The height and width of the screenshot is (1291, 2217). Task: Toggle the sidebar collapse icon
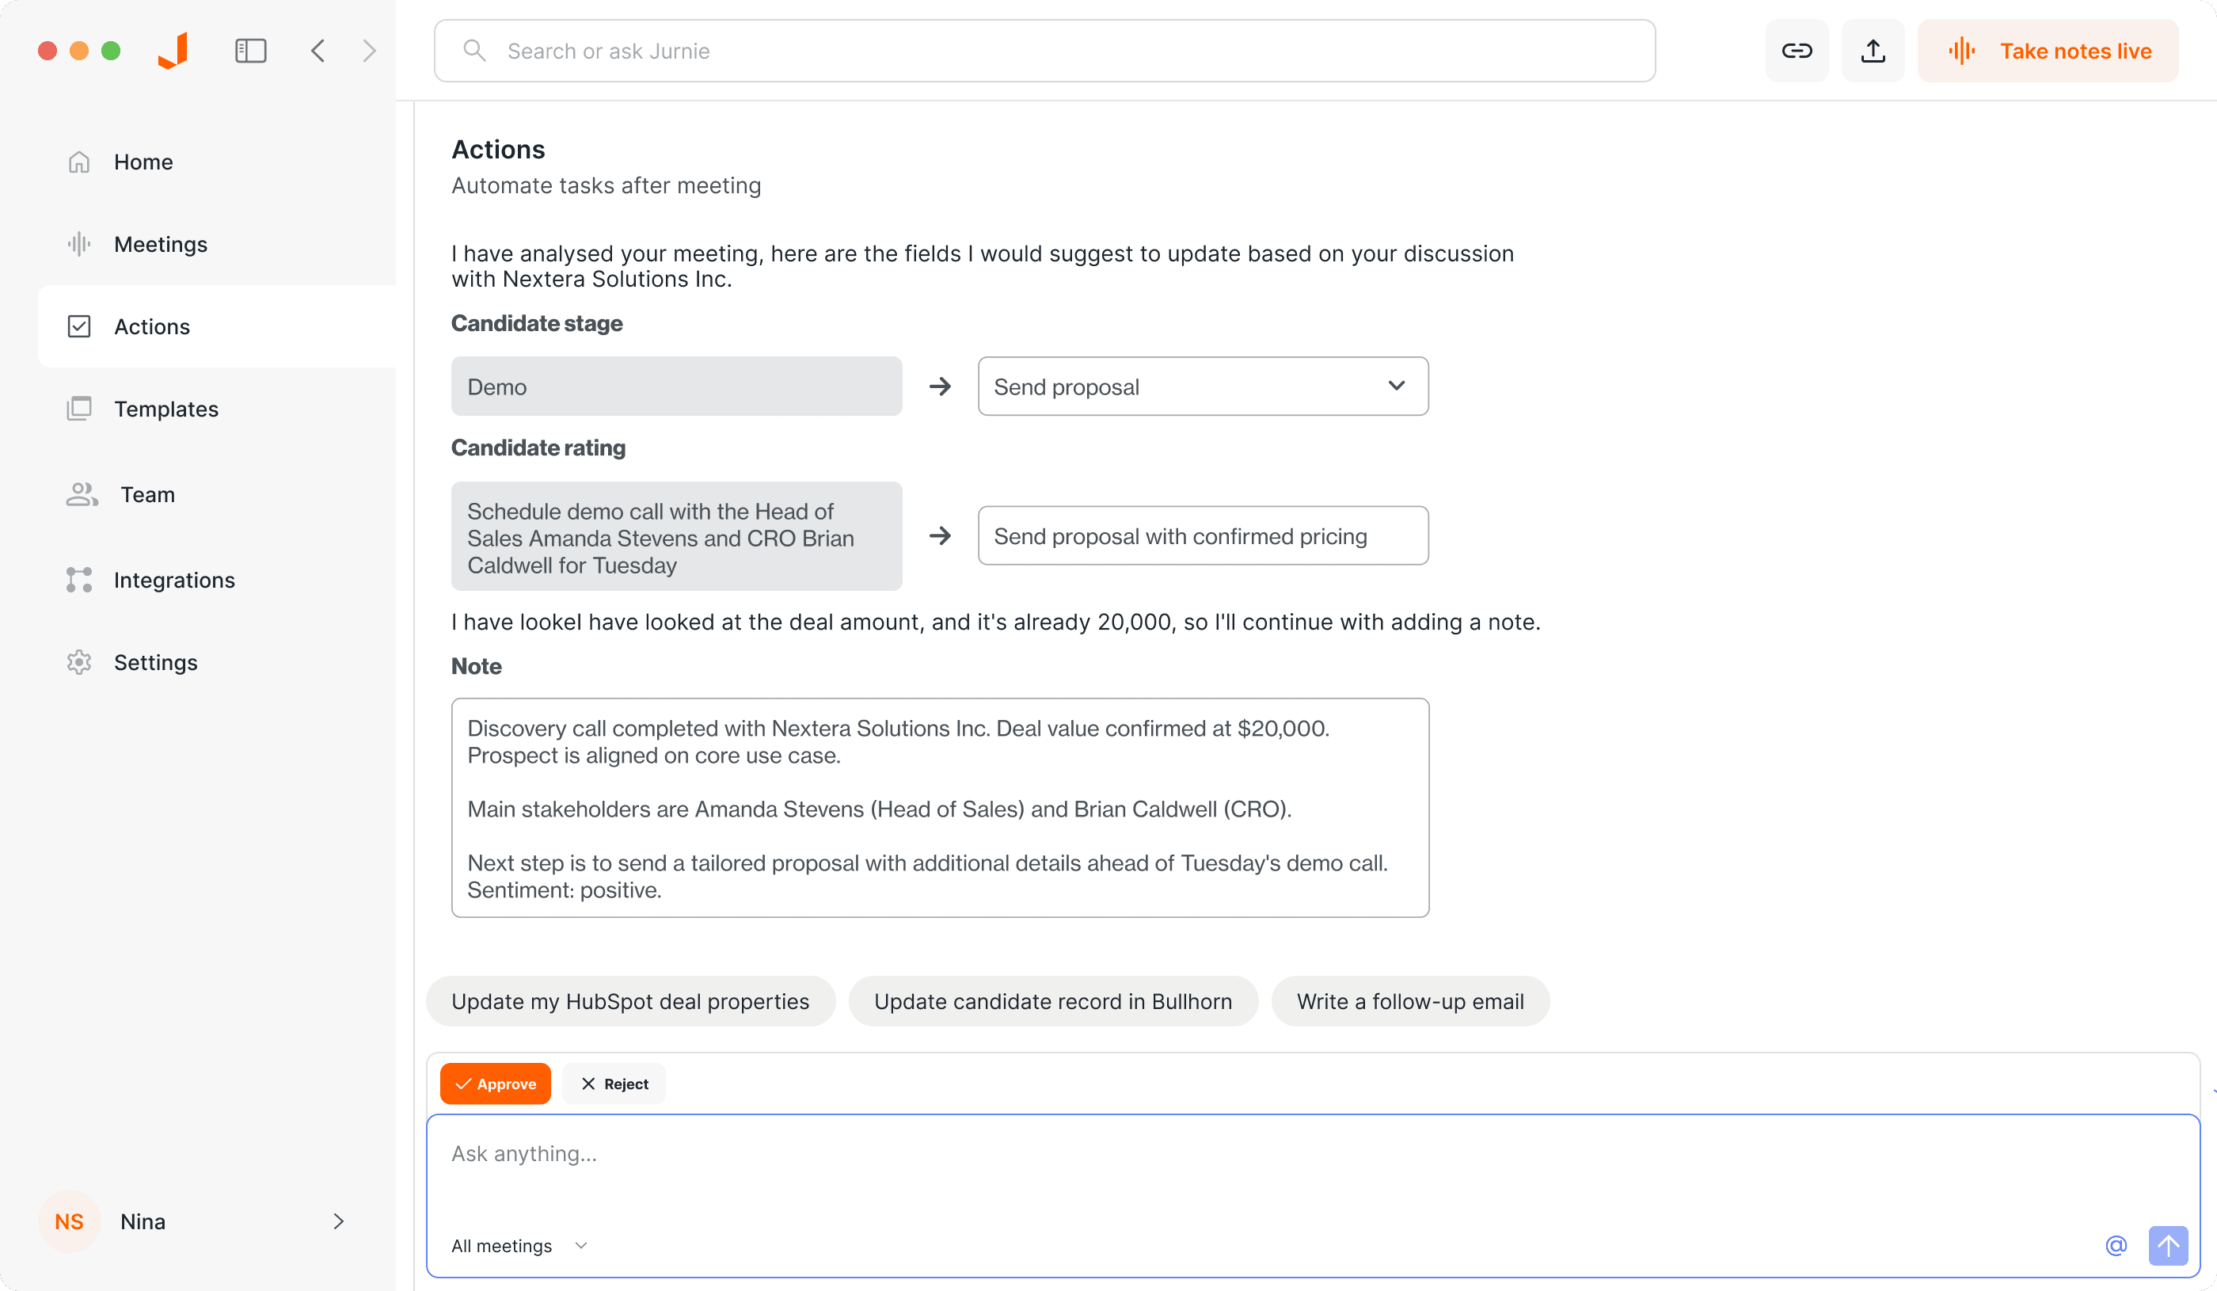coord(250,50)
